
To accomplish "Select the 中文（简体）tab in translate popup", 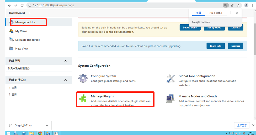I will (x=216, y=13).
